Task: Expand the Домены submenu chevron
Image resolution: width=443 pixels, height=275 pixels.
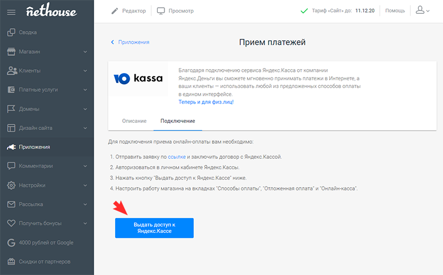Action: 85,109
